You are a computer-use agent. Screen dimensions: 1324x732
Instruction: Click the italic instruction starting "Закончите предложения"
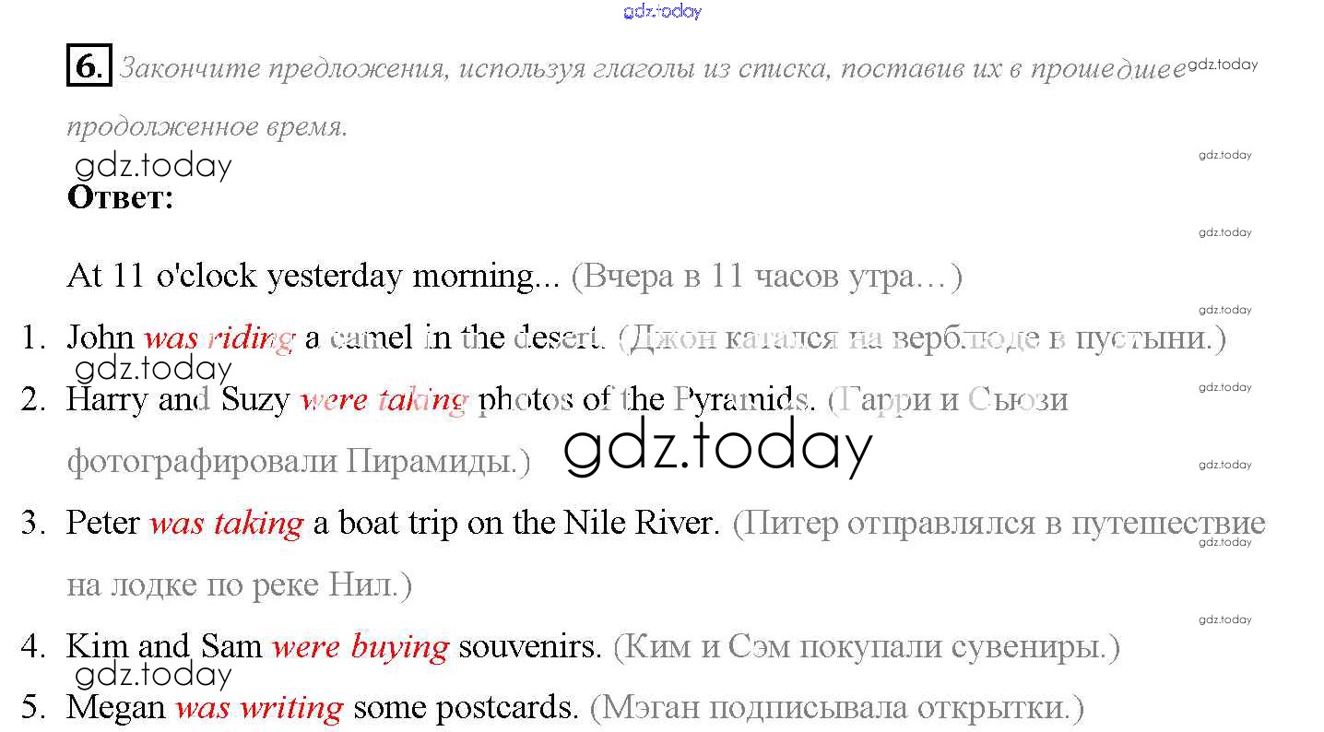[651, 69]
